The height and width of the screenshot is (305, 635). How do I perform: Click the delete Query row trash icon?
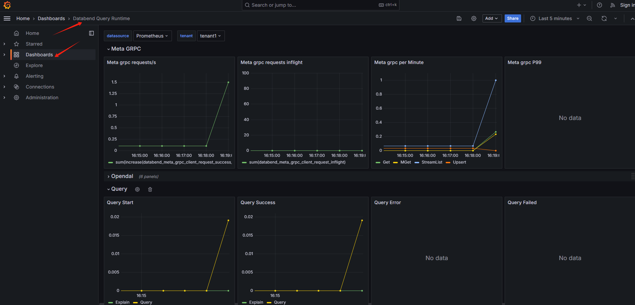[x=150, y=189]
